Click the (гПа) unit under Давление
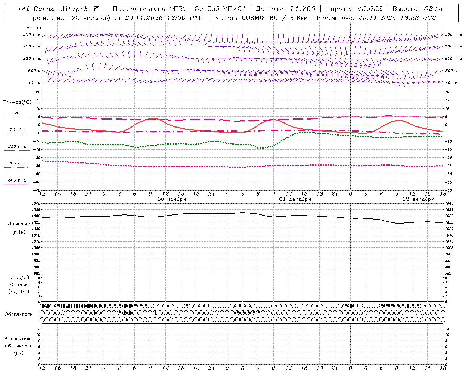The height and width of the screenshot is (371, 464). point(19,232)
